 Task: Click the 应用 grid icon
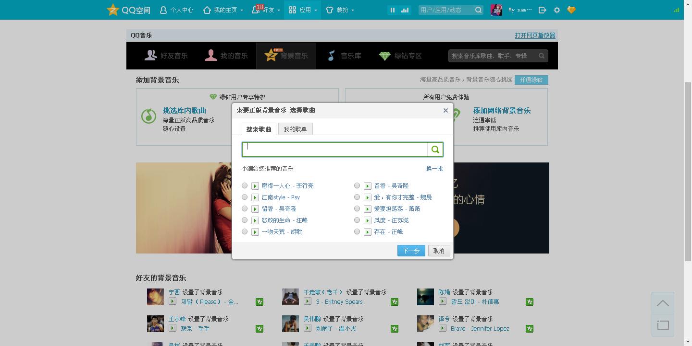292,10
